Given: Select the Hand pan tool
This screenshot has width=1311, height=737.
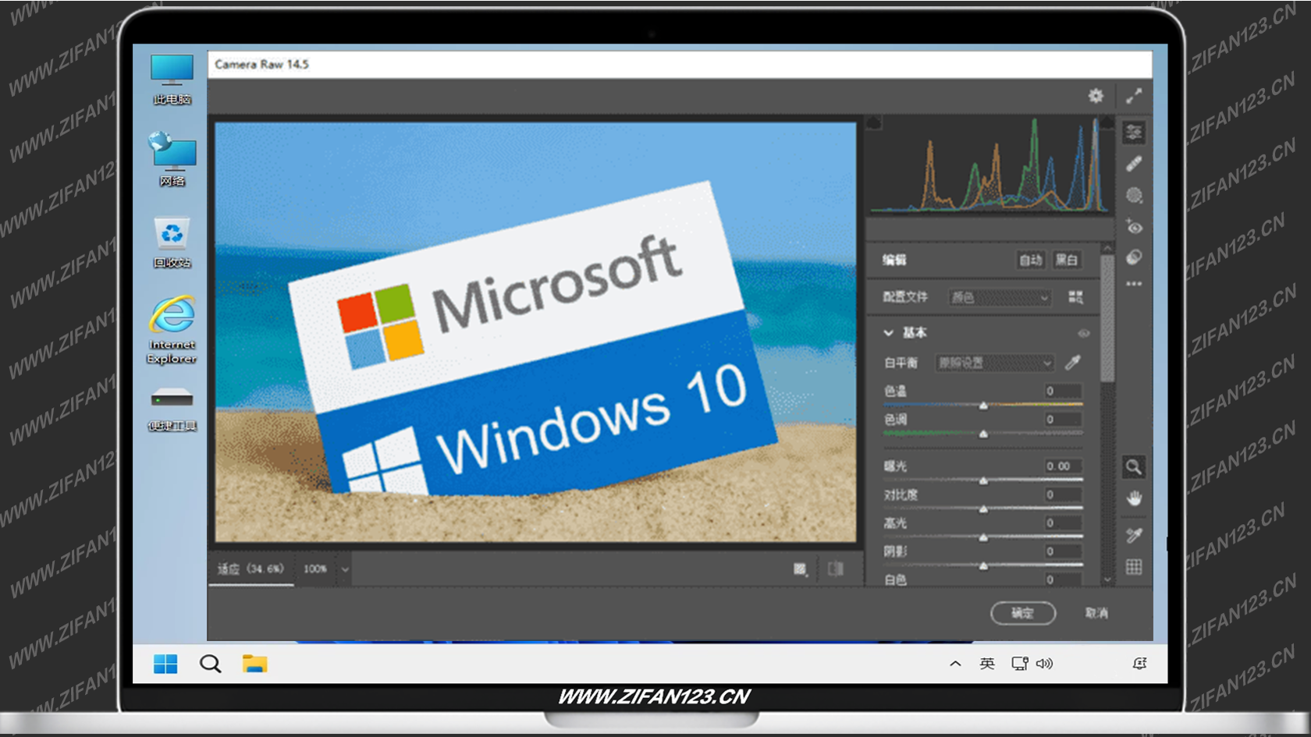Looking at the screenshot, I should click(1134, 498).
